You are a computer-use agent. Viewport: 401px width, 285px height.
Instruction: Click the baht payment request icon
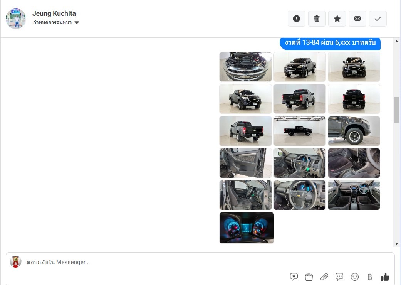coord(370,277)
